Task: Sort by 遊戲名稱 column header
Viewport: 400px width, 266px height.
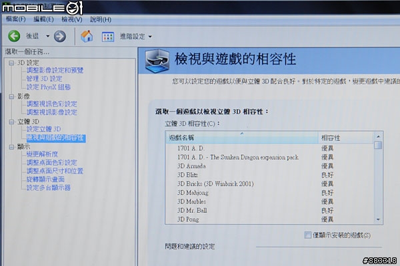Action: click(242, 138)
